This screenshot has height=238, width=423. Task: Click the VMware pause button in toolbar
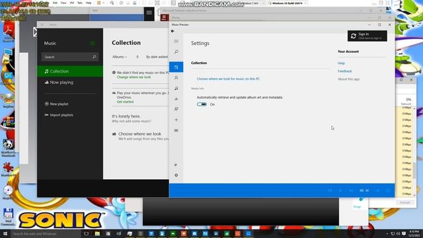point(99,3)
